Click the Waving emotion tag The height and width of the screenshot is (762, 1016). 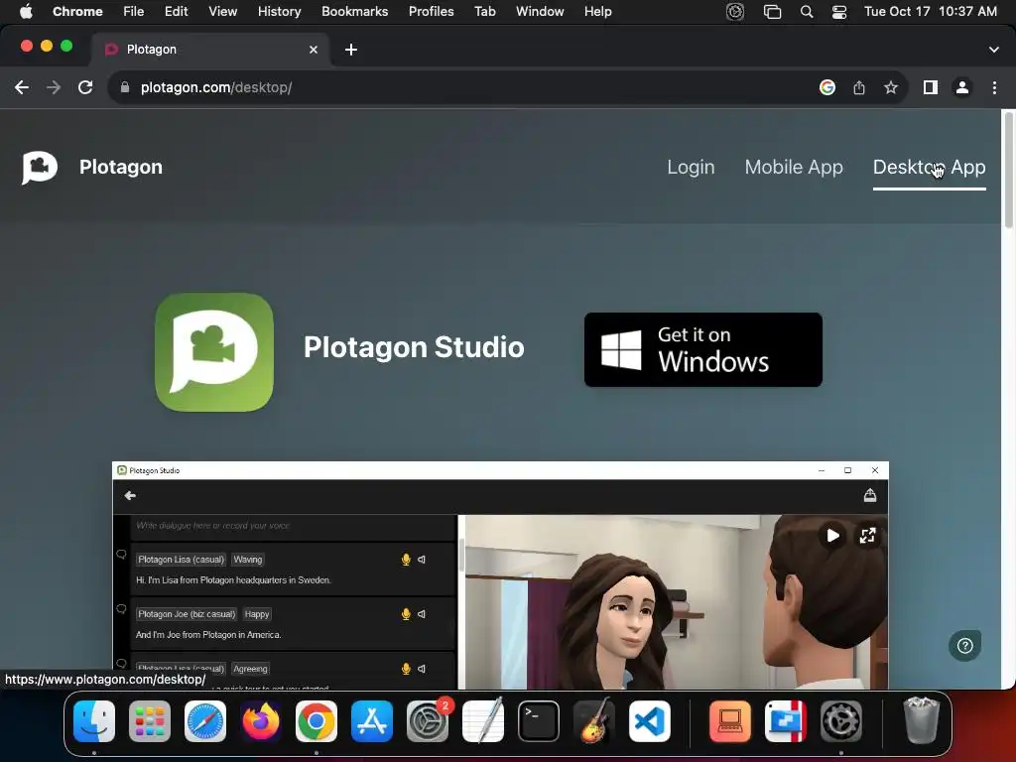pyautogui.click(x=247, y=560)
